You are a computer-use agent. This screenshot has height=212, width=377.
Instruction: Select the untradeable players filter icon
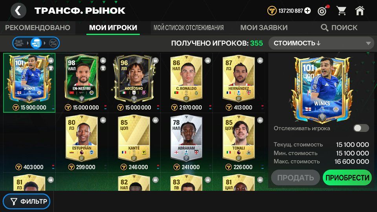point(53,43)
